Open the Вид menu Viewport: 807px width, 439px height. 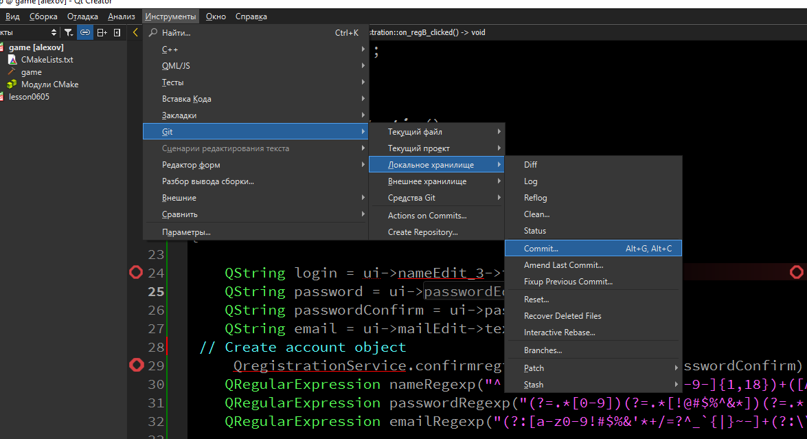12,16
